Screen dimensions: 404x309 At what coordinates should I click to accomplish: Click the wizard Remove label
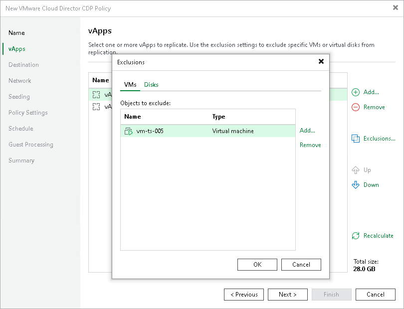pyautogui.click(x=374, y=107)
